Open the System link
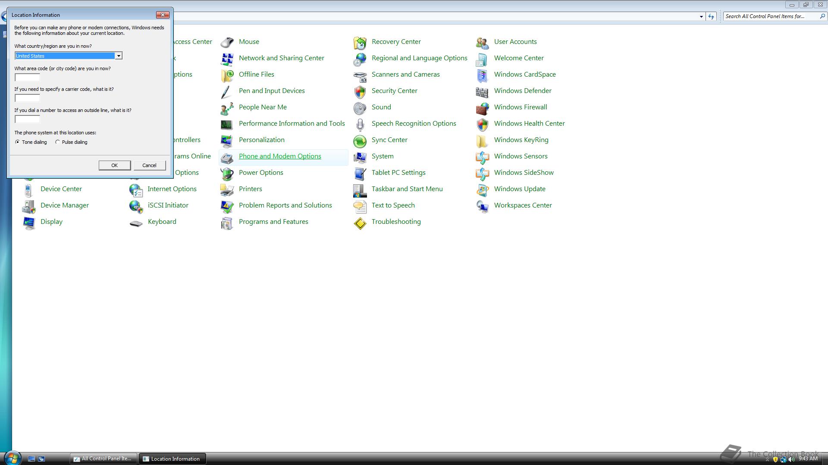828x465 pixels. coord(383,156)
